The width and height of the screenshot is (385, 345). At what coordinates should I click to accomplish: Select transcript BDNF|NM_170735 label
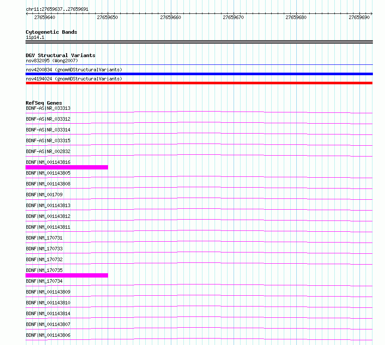44,270
